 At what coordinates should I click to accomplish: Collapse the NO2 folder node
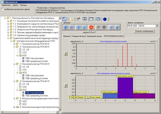click(x=17, y=73)
